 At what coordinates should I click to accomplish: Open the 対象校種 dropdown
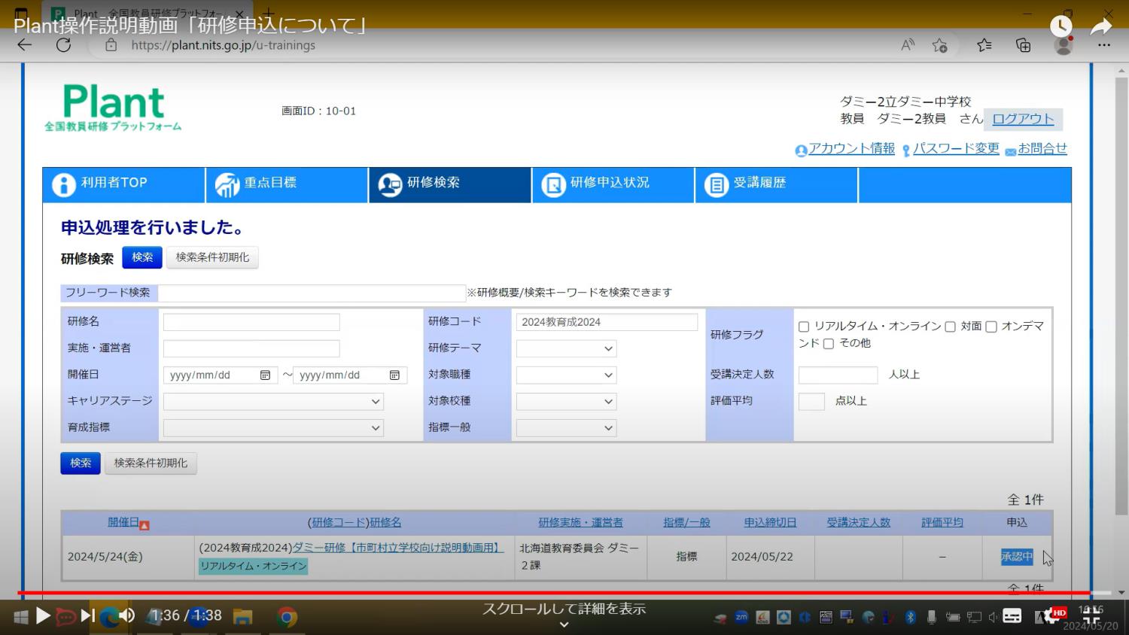(x=566, y=401)
